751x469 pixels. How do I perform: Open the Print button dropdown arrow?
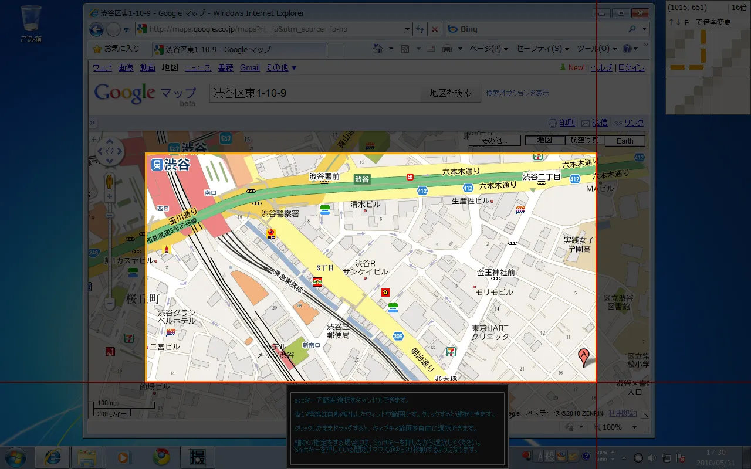(x=459, y=49)
